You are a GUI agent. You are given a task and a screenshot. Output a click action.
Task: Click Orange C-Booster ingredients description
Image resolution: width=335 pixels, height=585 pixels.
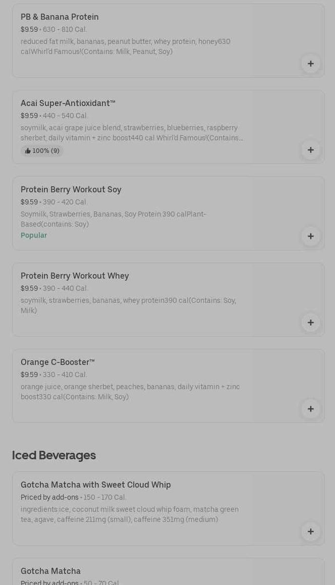point(130,392)
